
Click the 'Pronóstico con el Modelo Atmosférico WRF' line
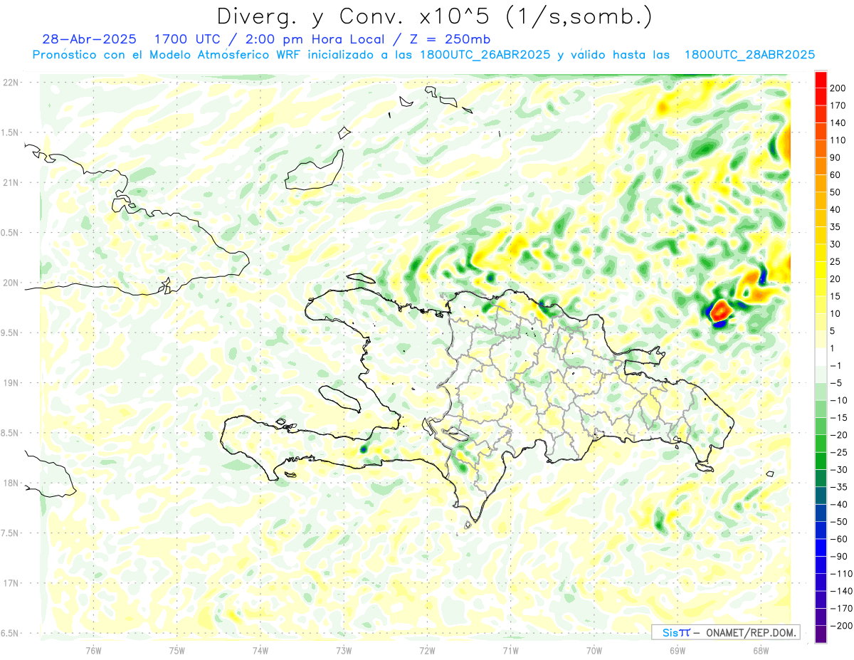point(167,55)
